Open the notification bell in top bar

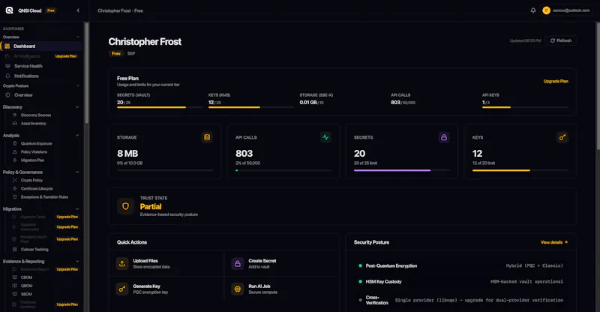[x=533, y=10]
